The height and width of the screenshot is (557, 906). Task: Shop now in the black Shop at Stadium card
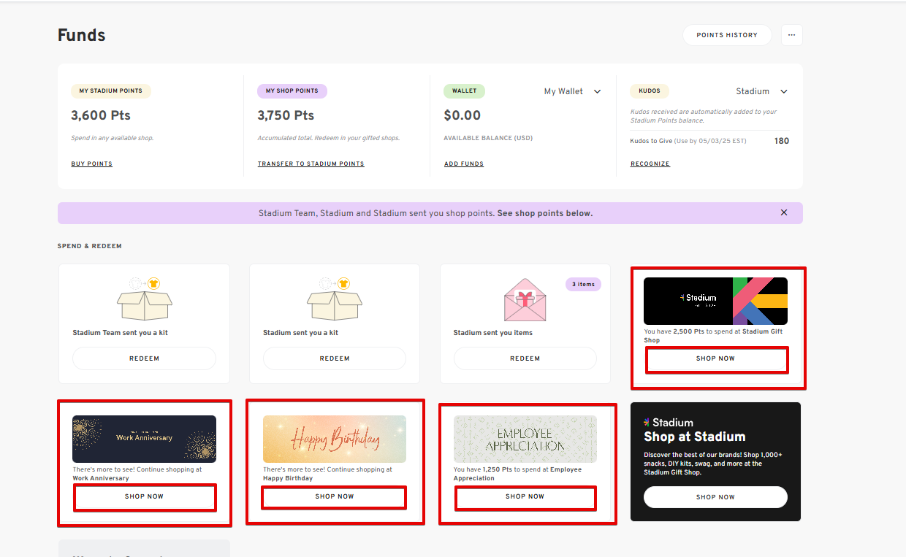715,497
